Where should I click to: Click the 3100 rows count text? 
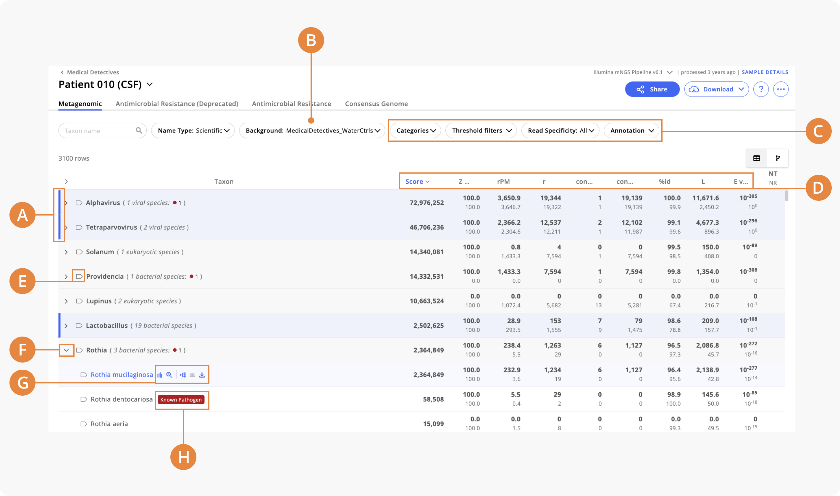(74, 159)
